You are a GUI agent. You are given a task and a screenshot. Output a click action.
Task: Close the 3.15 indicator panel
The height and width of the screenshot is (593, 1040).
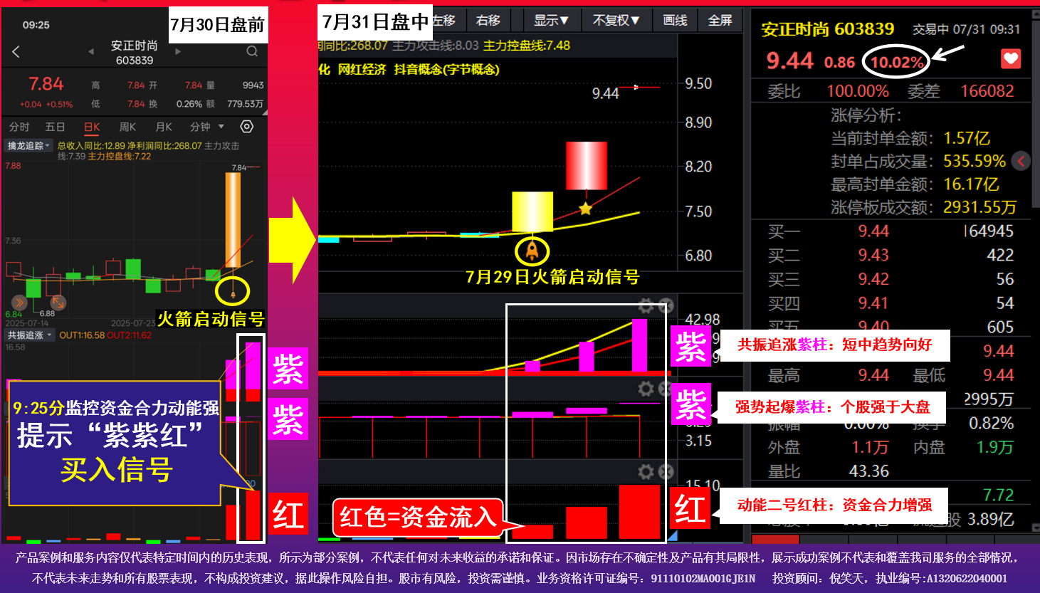click(x=666, y=389)
